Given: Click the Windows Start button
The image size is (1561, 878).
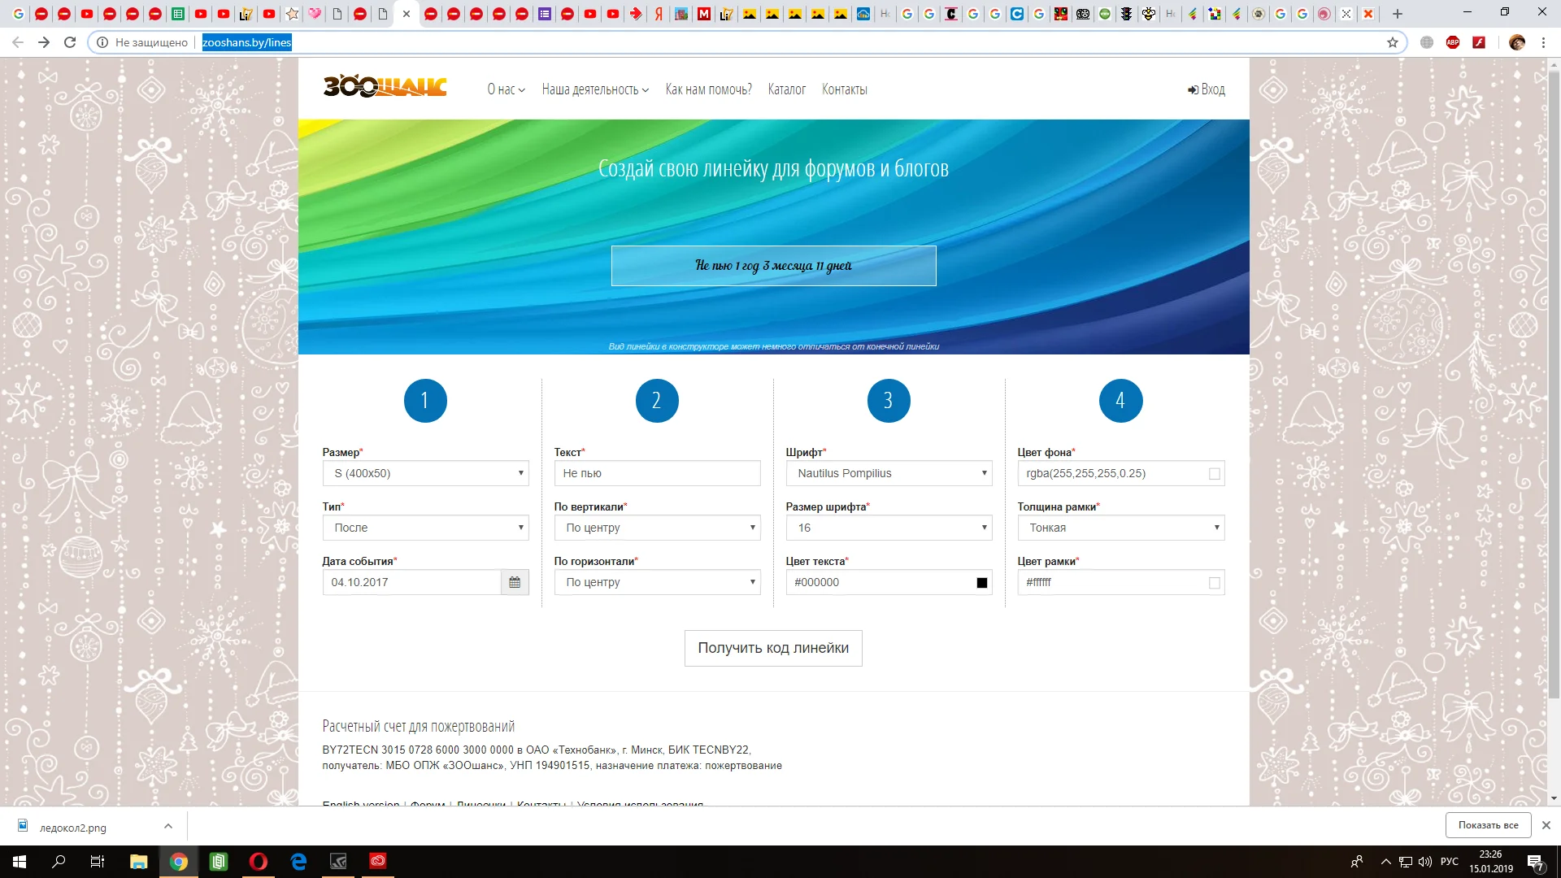Looking at the screenshot, I should (20, 862).
